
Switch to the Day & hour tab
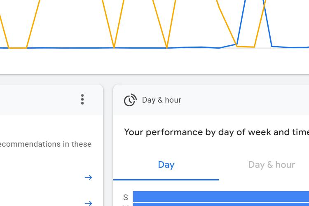[x=272, y=165]
